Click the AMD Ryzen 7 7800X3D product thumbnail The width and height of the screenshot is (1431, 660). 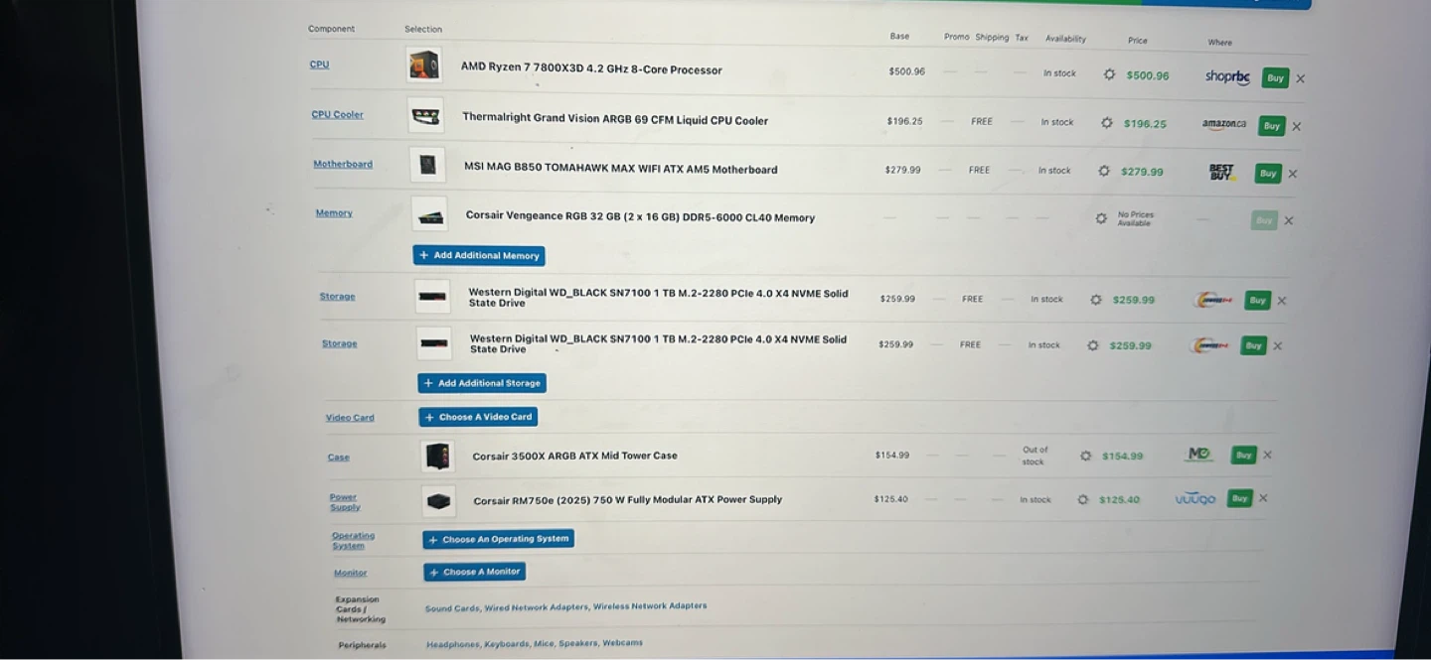point(423,65)
